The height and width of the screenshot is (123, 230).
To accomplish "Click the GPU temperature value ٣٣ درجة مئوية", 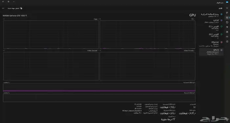I will coord(168,119).
